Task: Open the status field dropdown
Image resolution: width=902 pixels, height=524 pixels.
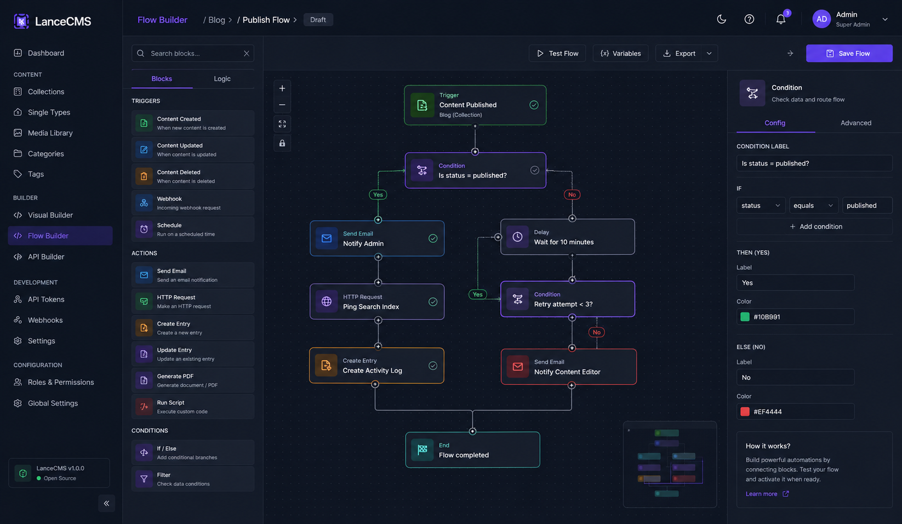Action: pos(760,206)
